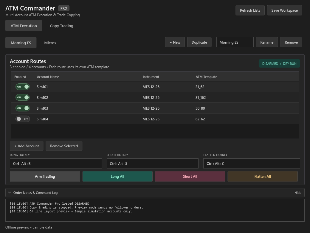Click log line 'Offline layout preview'
This screenshot has height=233, width=310.
coord(71,211)
